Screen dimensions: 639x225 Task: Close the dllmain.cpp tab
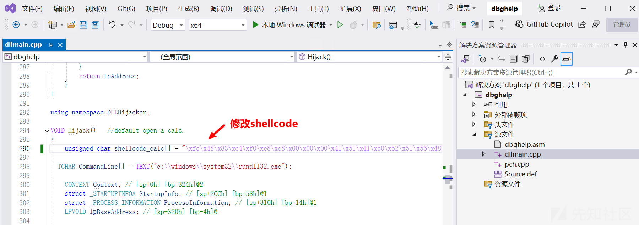(x=60, y=45)
